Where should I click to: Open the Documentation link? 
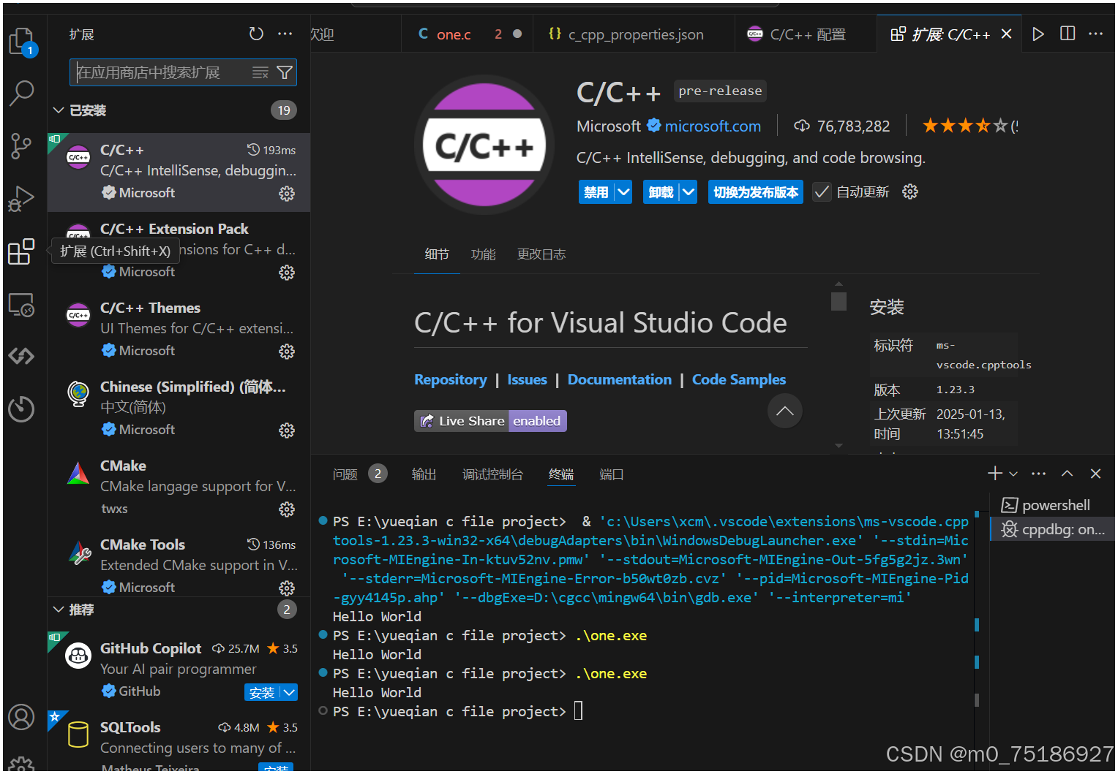pos(619,379)
